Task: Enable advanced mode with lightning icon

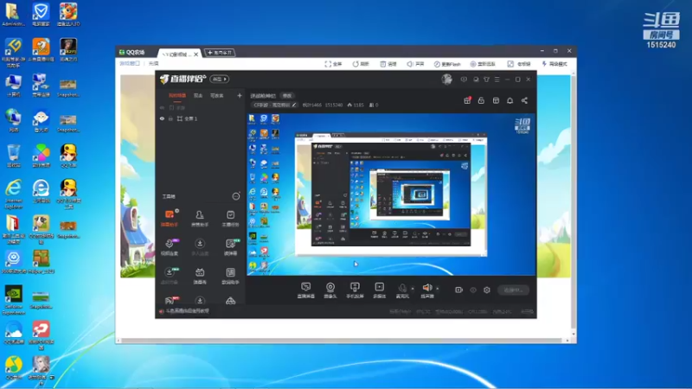Action: coord(554,64)
